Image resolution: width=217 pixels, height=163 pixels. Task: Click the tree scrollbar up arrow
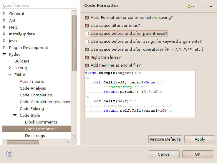[74, 13]
